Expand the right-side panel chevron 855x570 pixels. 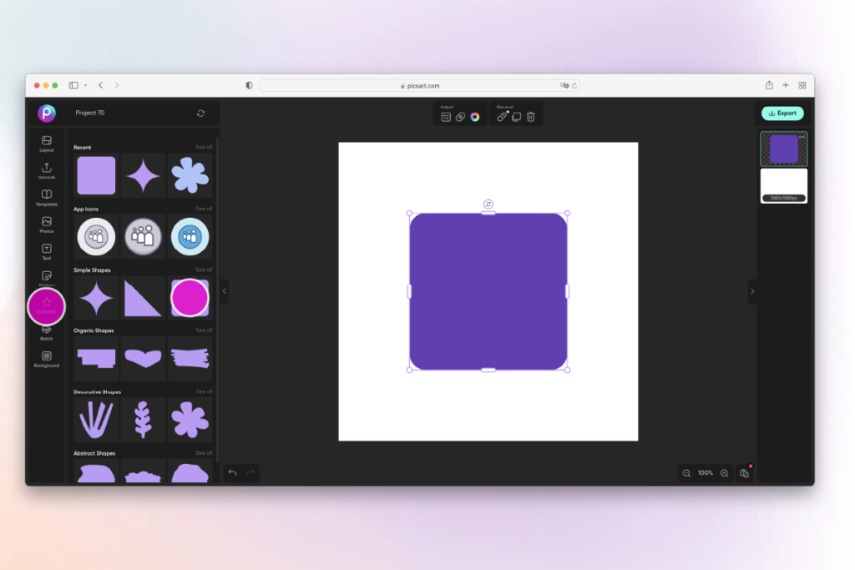click(752, 291)
